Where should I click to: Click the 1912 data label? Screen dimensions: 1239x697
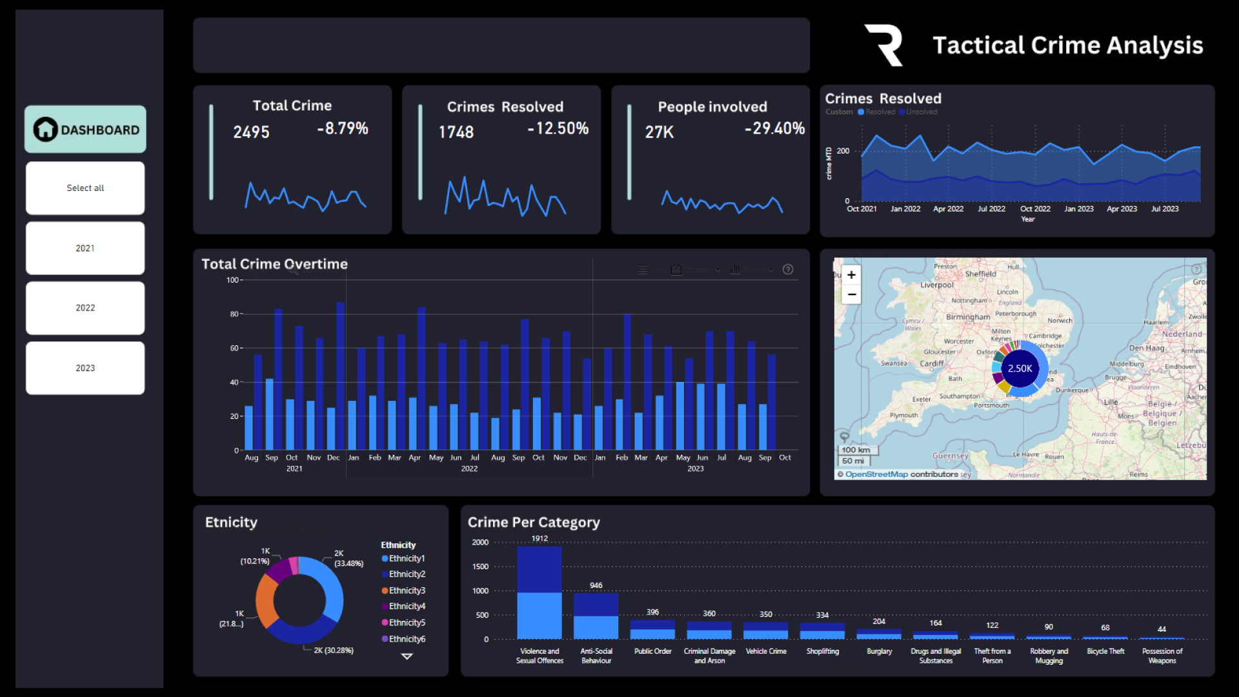coord(539,538)
